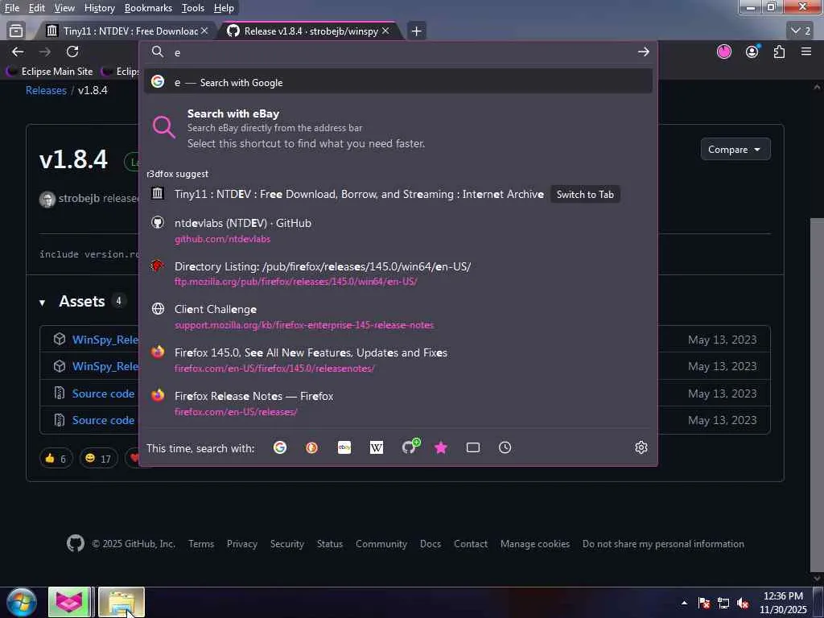Open the Manage cookies footer link
Screen dimensions: 824x618
(x=535, y=544)
